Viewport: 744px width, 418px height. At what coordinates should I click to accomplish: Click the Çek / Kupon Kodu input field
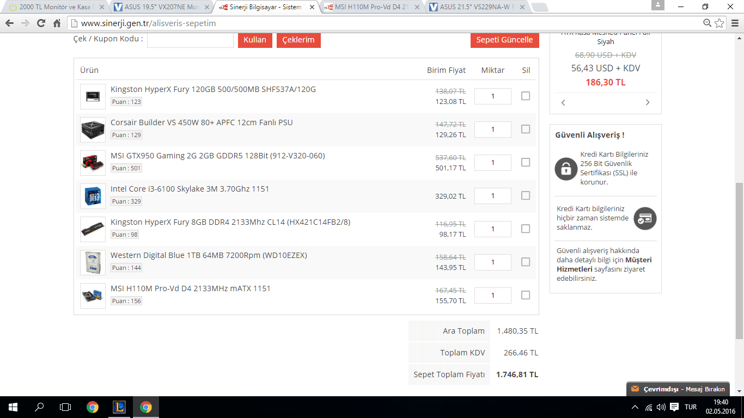click(x=190, y=40)
